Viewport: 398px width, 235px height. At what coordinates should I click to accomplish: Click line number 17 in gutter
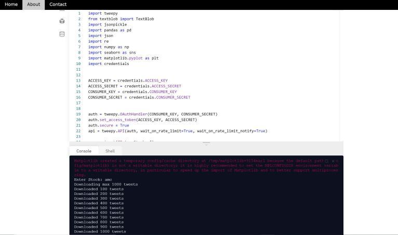click(x=78, y=102)
